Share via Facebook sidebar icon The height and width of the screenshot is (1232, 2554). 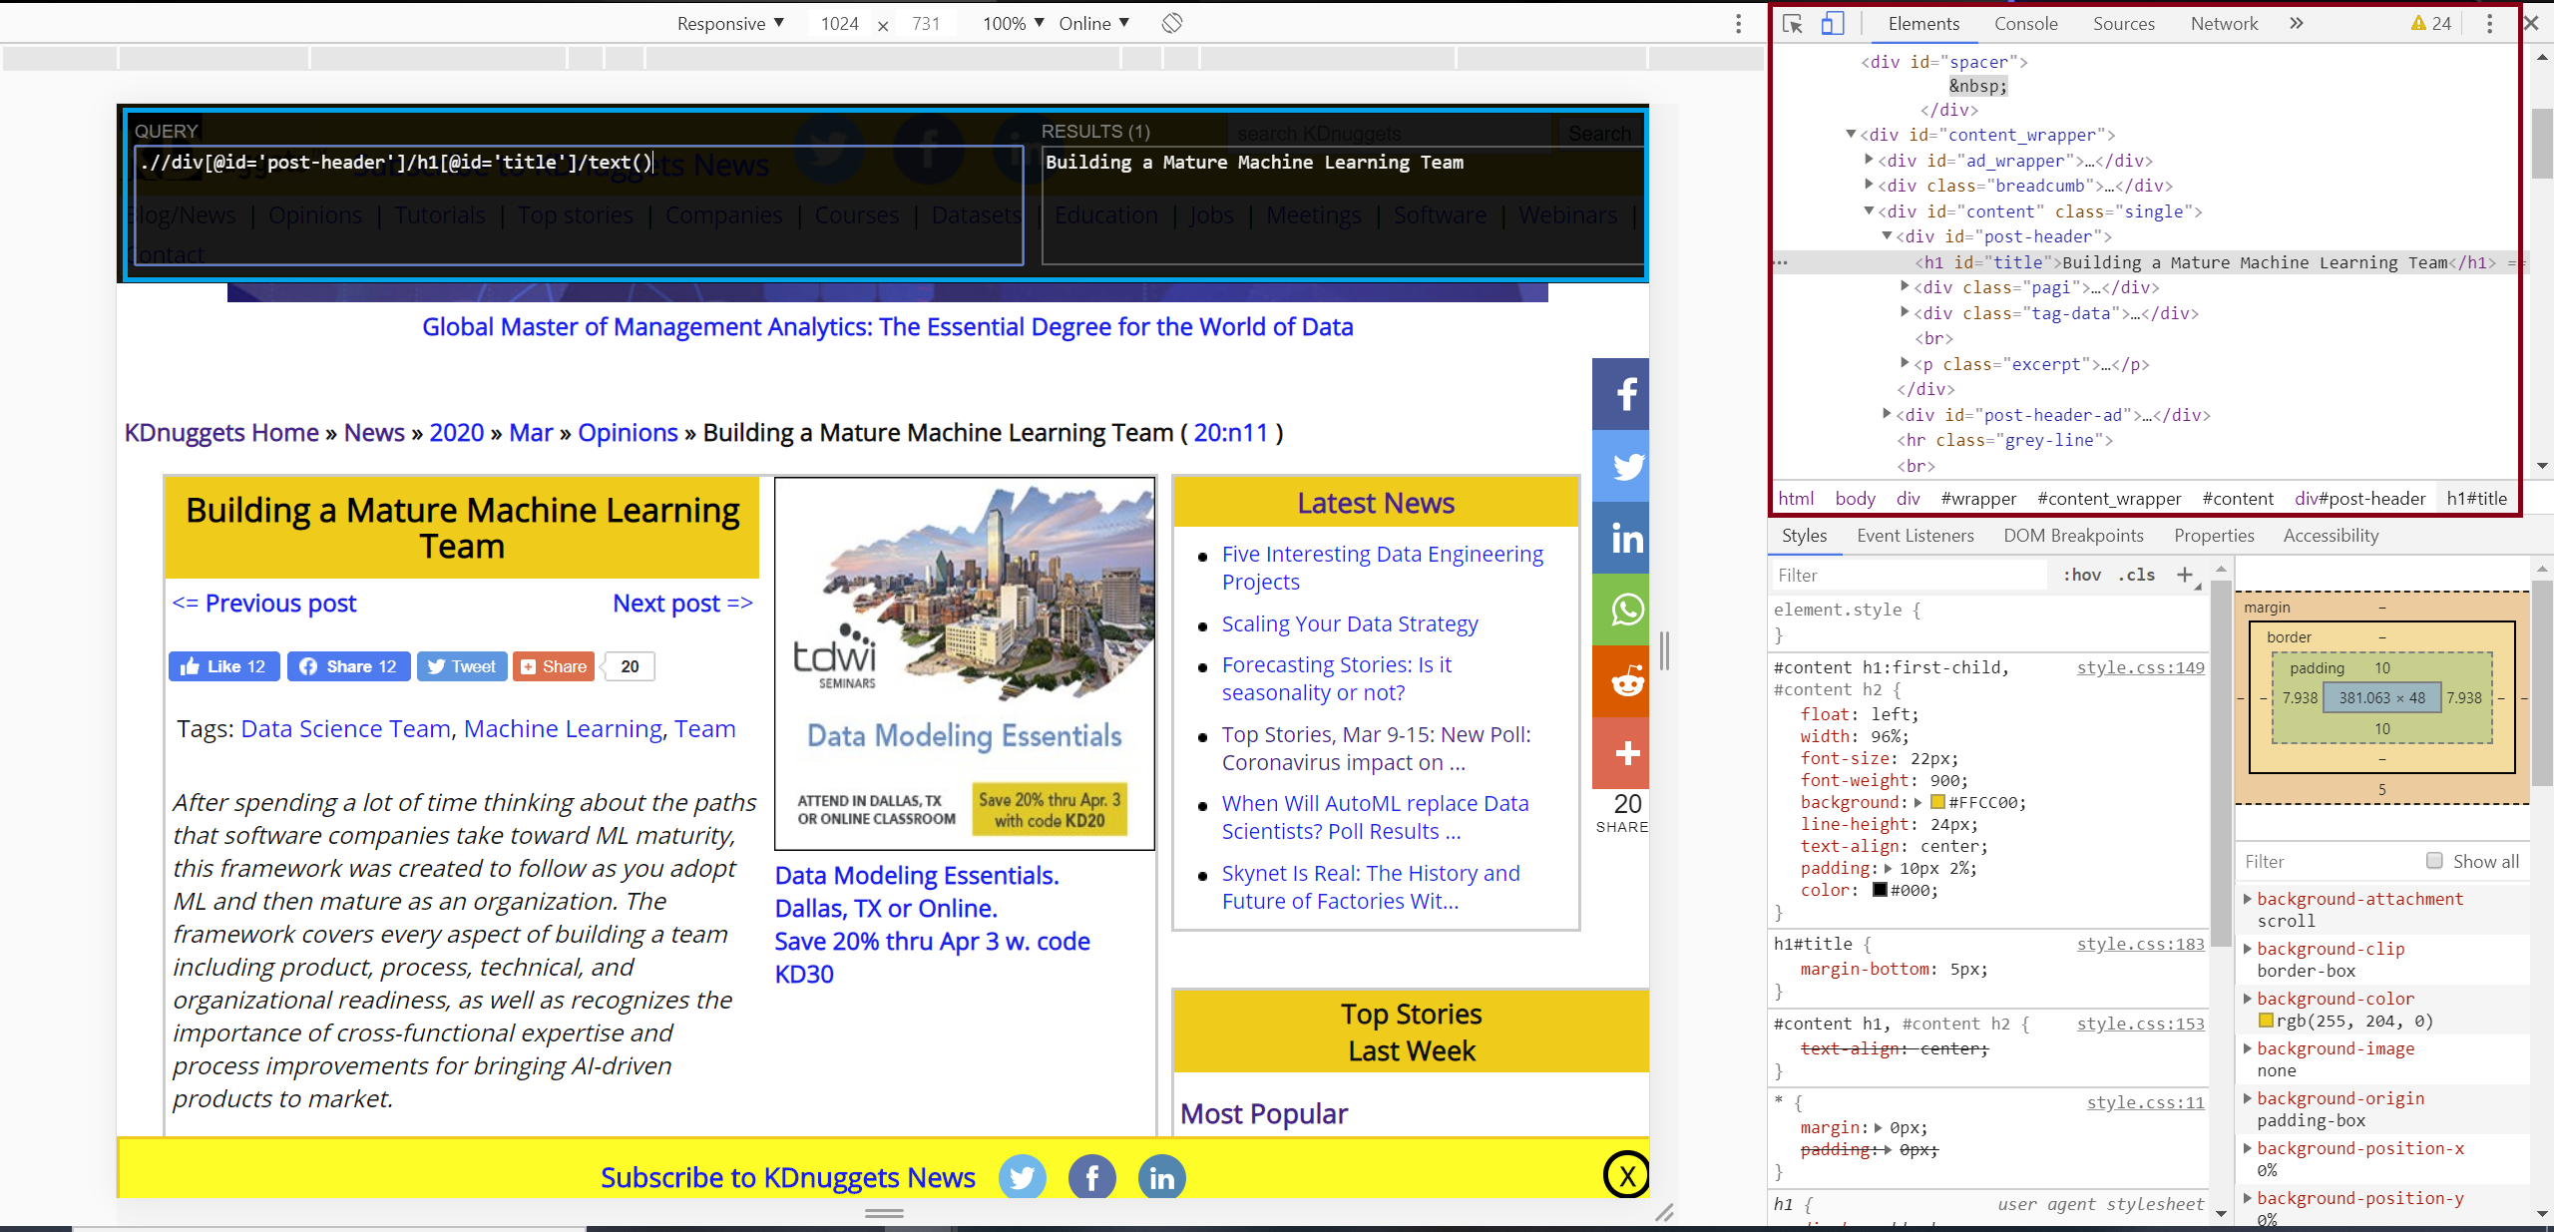[1623, 394]
